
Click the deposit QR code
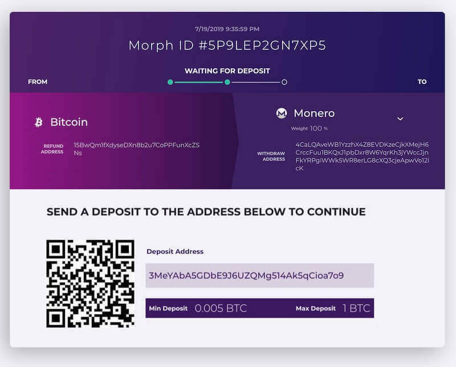[91, 284]
